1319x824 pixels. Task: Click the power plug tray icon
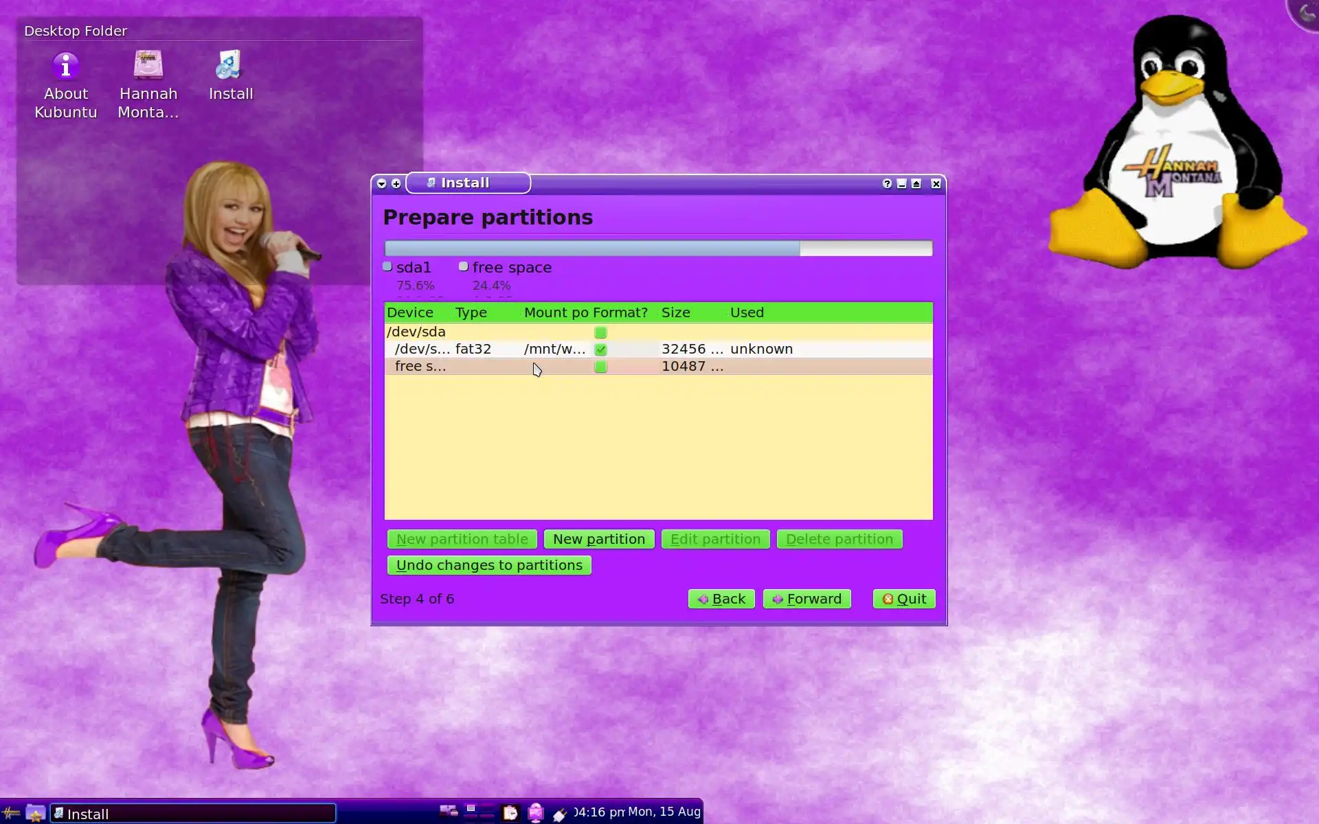click(x=561, y=814)
